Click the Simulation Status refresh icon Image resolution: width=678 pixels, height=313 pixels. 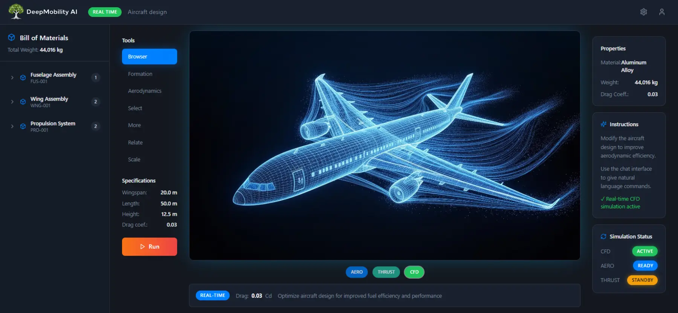(603, 237)
